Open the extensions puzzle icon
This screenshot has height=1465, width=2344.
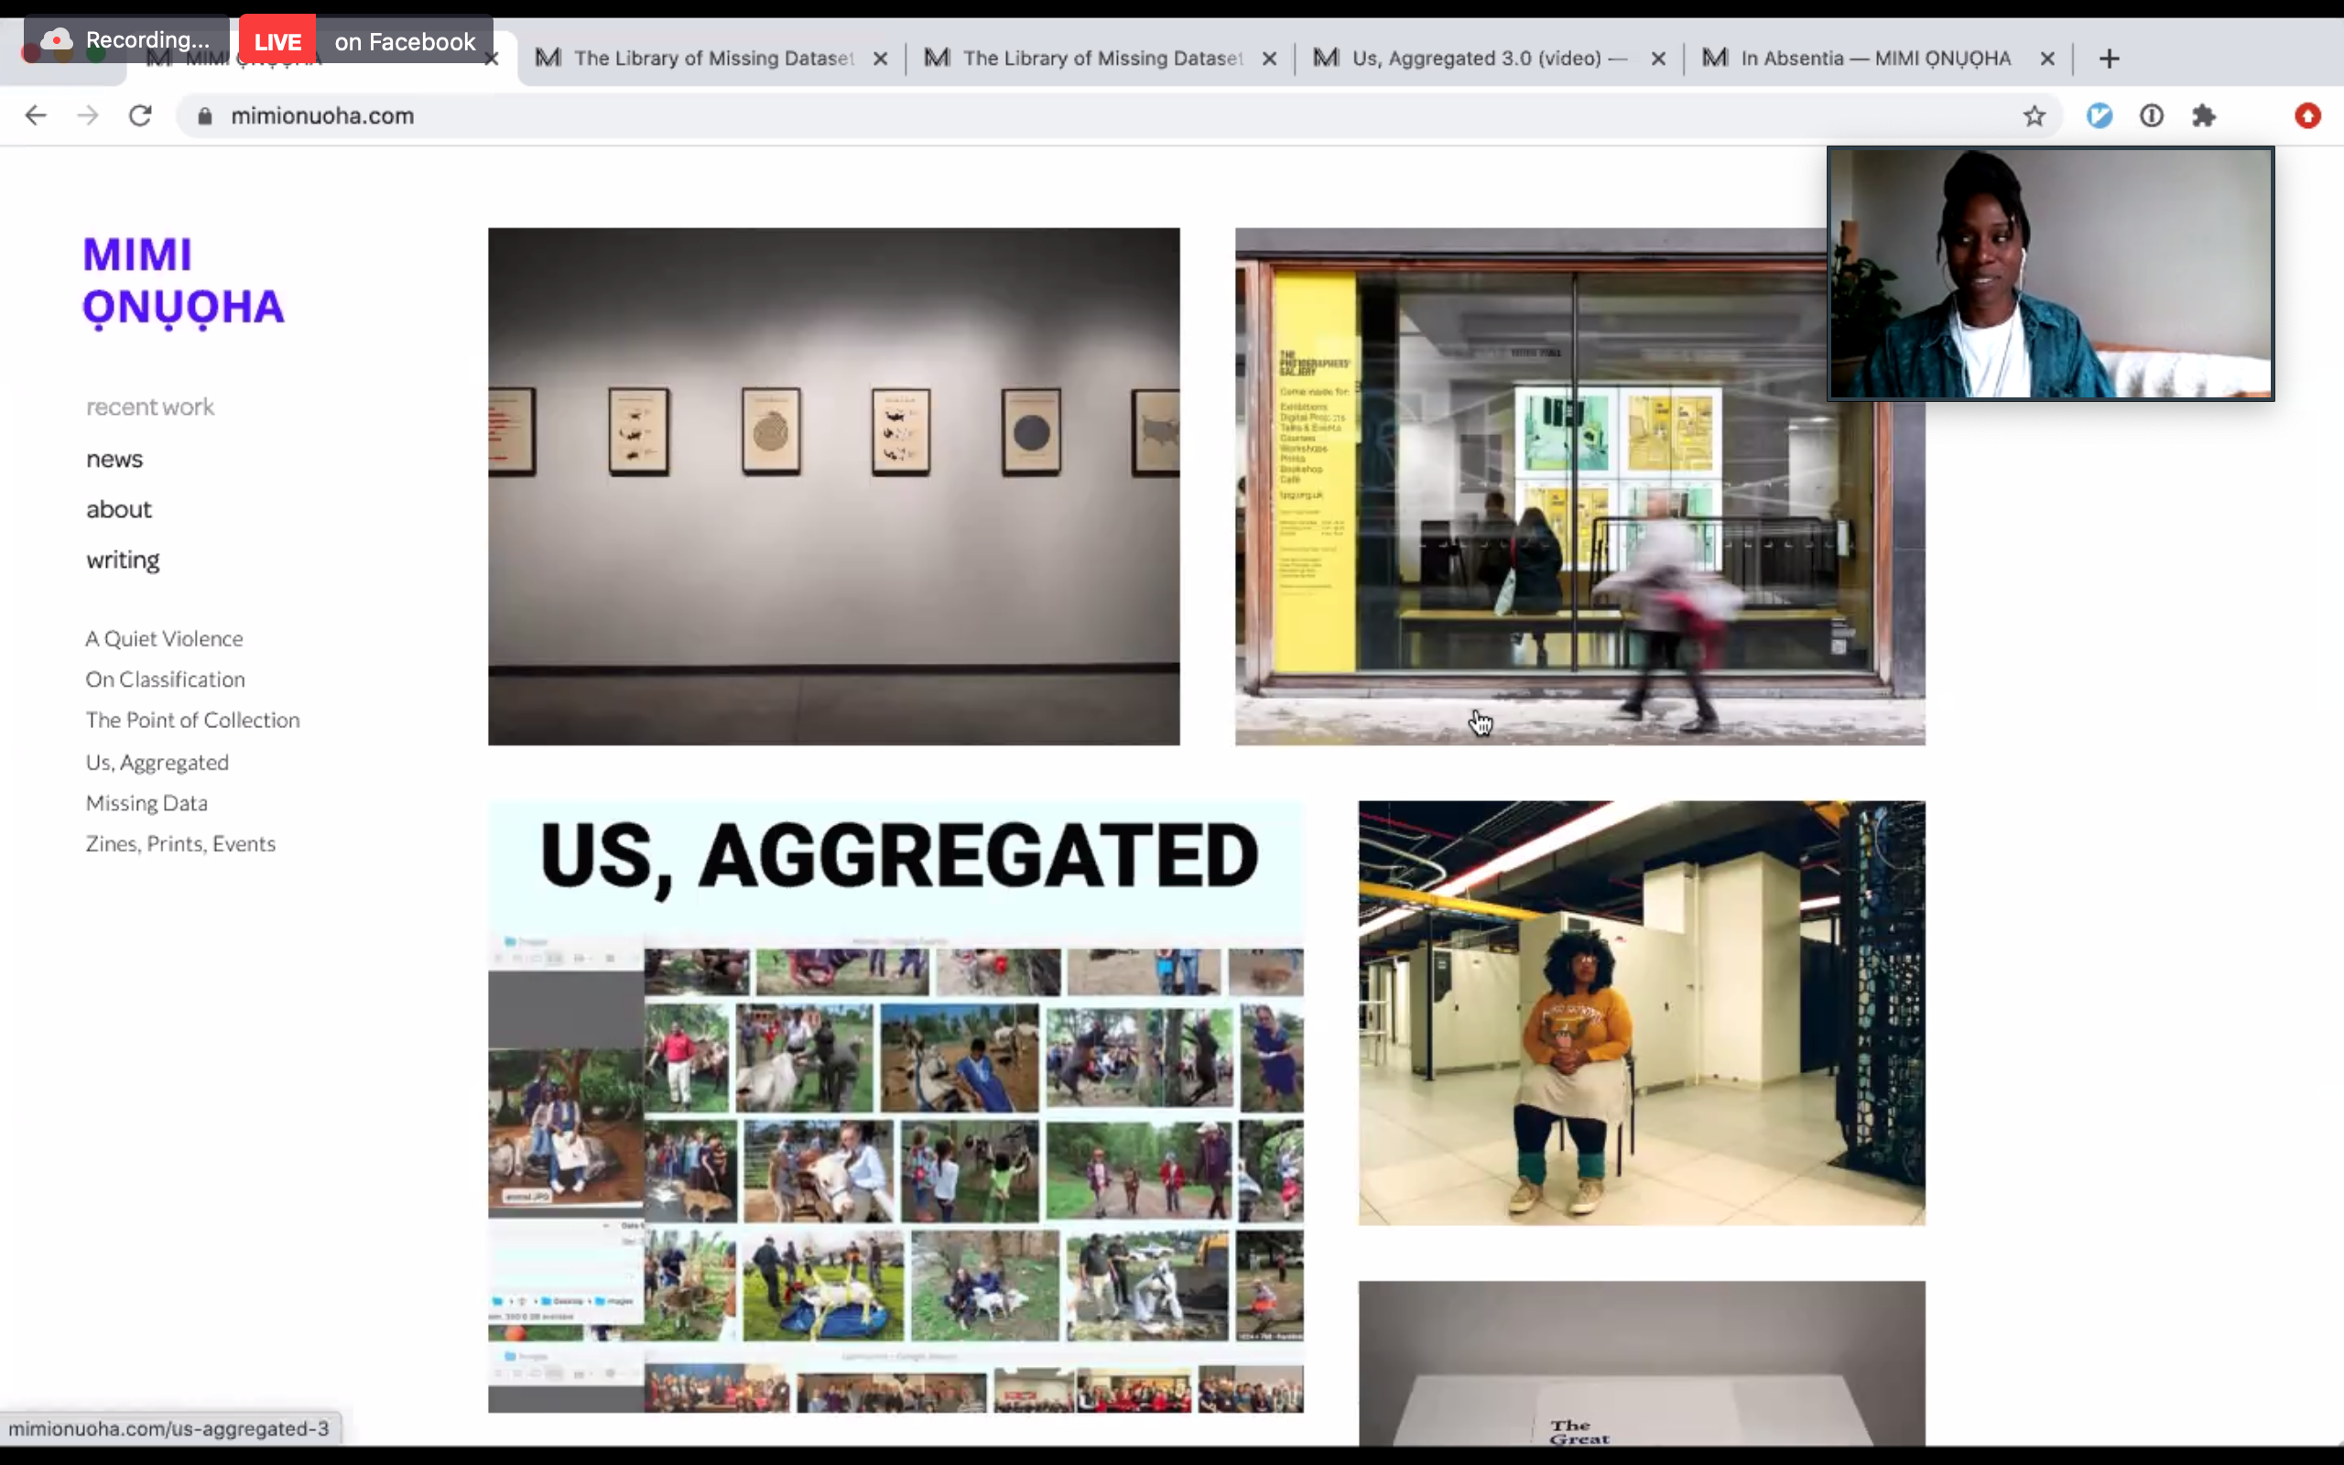pyautogui.click(x=2205, y=116)
